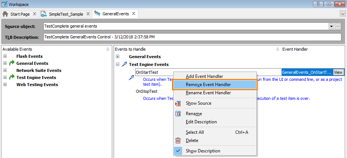
Task: Click the lightning icon under OnStartTest
Action: (132, 78)
